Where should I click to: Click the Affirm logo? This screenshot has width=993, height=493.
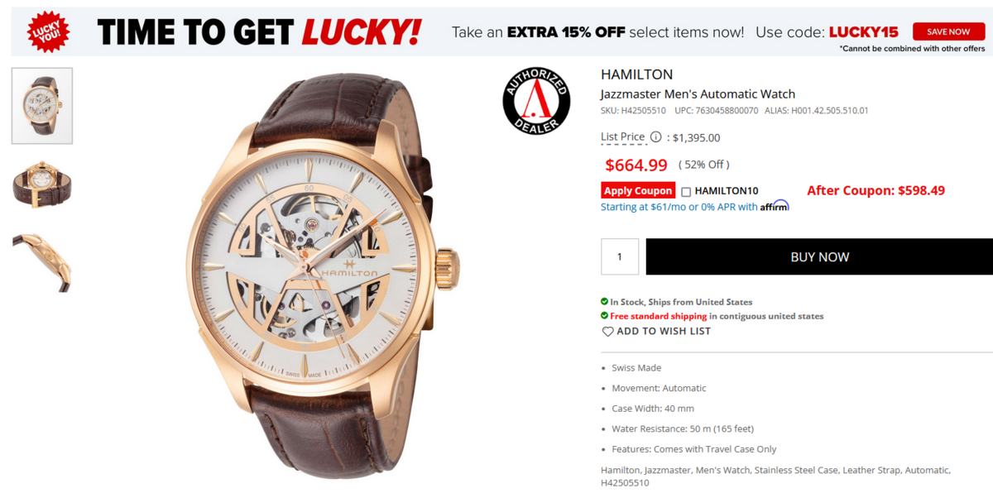(x=775, y=206)
